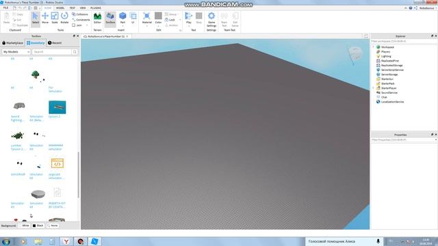Open the Windows Start menu
The image size is (438, 246).
[x=6, y=241]
